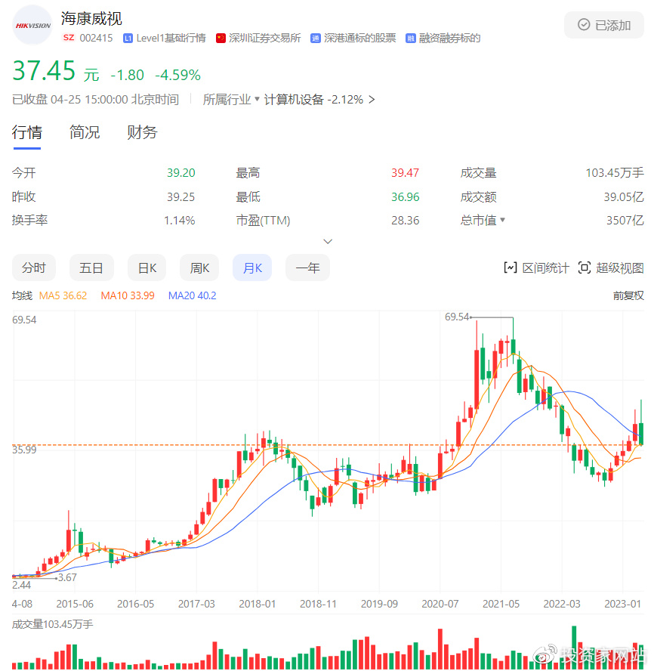
Task: Click the MA10 33.99 indicator
Action: click(x=128, y=295)
